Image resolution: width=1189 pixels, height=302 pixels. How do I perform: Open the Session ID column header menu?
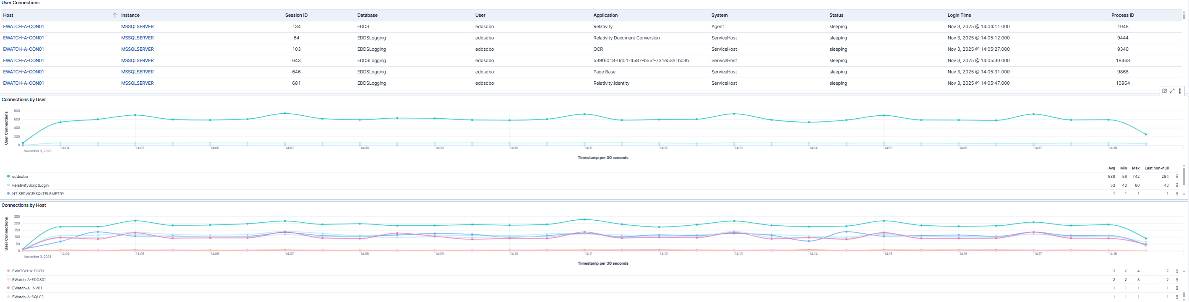296,15
